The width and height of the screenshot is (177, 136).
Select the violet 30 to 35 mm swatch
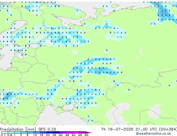(63, 132)
